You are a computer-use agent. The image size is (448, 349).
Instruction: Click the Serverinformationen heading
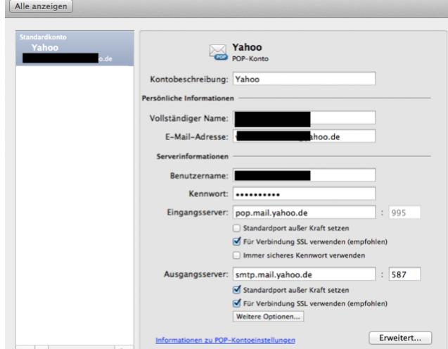(x=193, y=156)
